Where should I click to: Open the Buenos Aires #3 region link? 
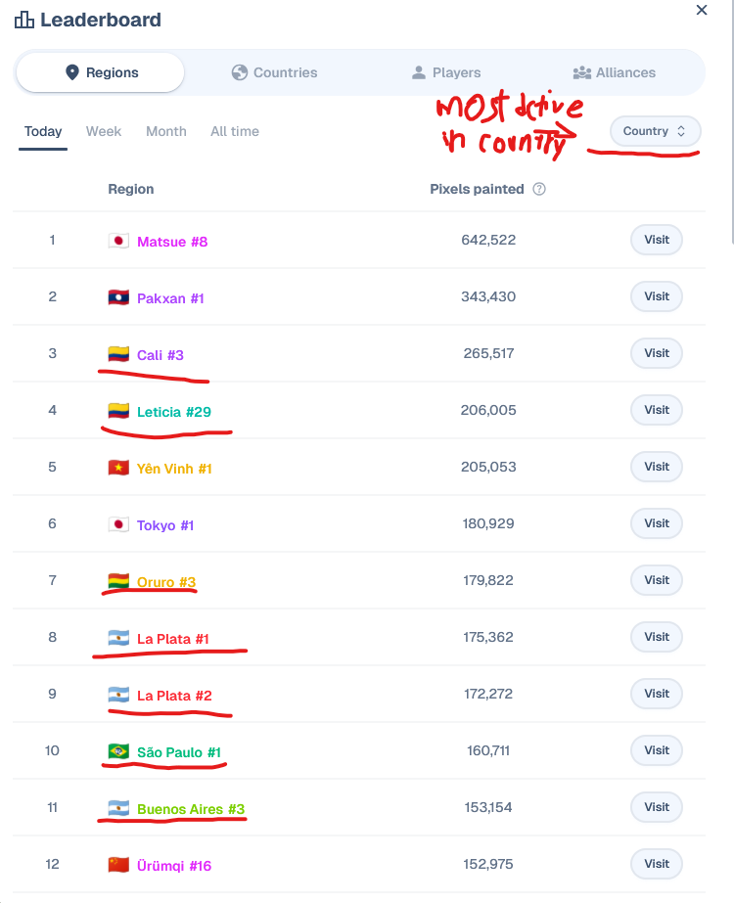191,809
